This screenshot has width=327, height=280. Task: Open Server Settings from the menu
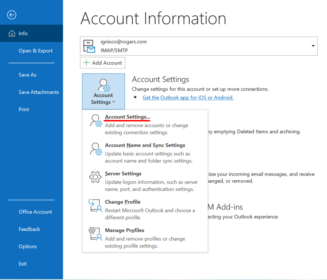click(x=145, y=181)
